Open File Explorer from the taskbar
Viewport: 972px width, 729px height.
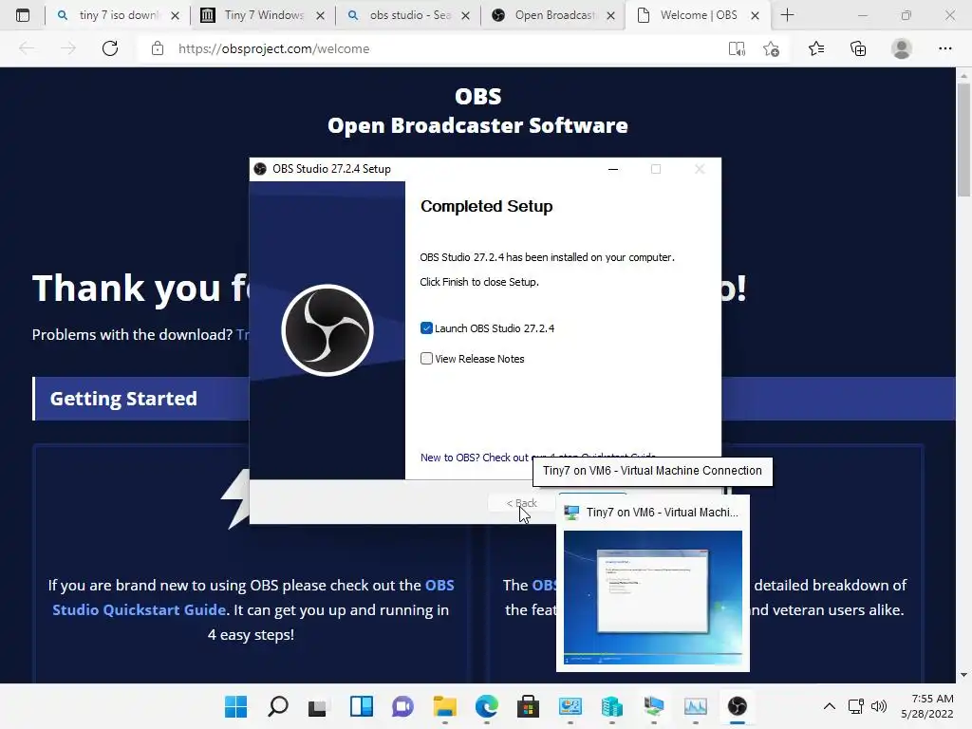tap(444, 706)
